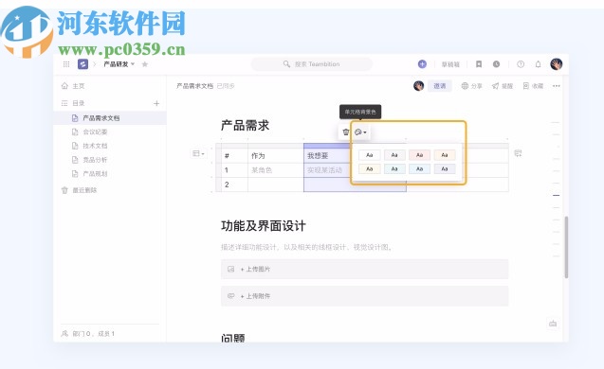Click the collaborator avatar beside 邀请
This screenshot has width=604, height=369.
tap(419, 86)
